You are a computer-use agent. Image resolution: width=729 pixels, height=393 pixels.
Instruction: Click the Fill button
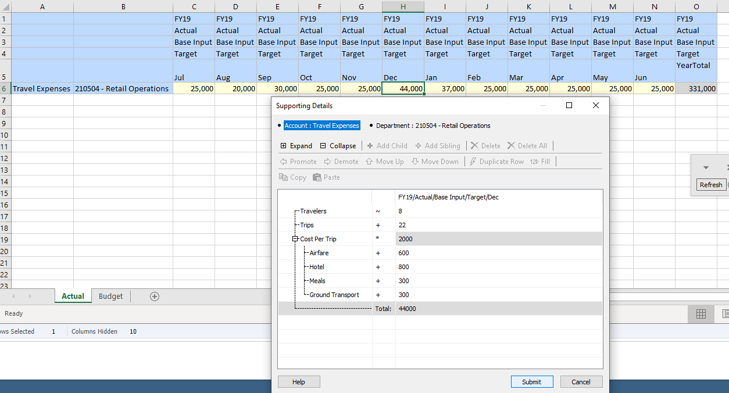click(x=540, y=162)
